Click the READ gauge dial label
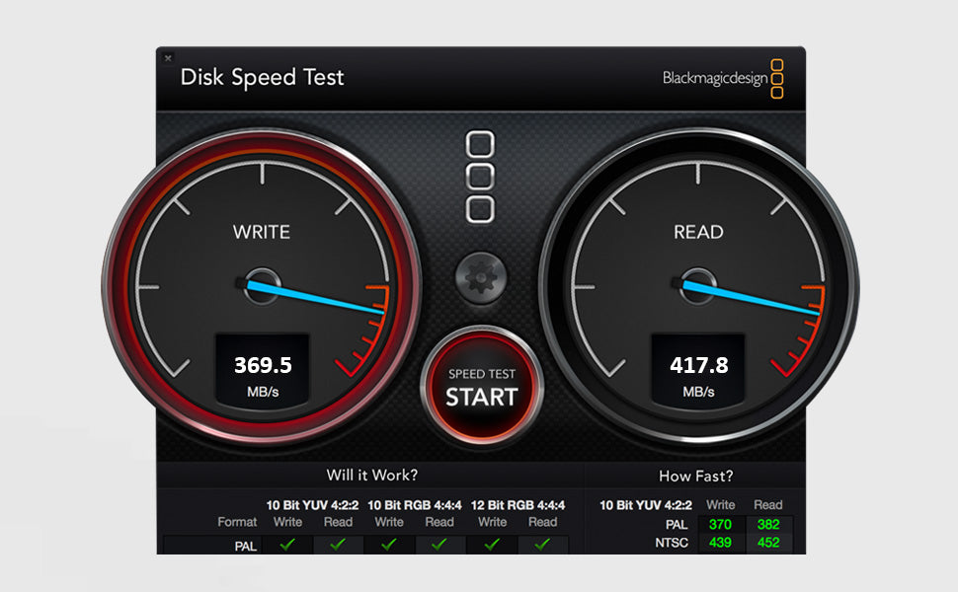 [x=698, y=233]
